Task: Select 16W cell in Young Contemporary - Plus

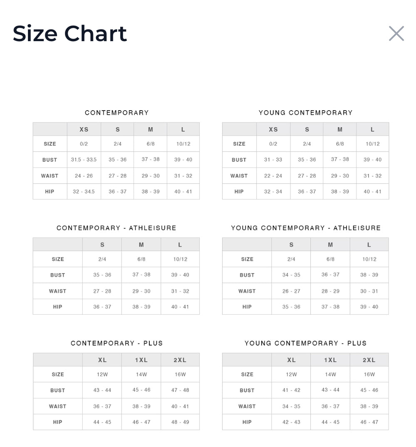Action: click(369, 374)
